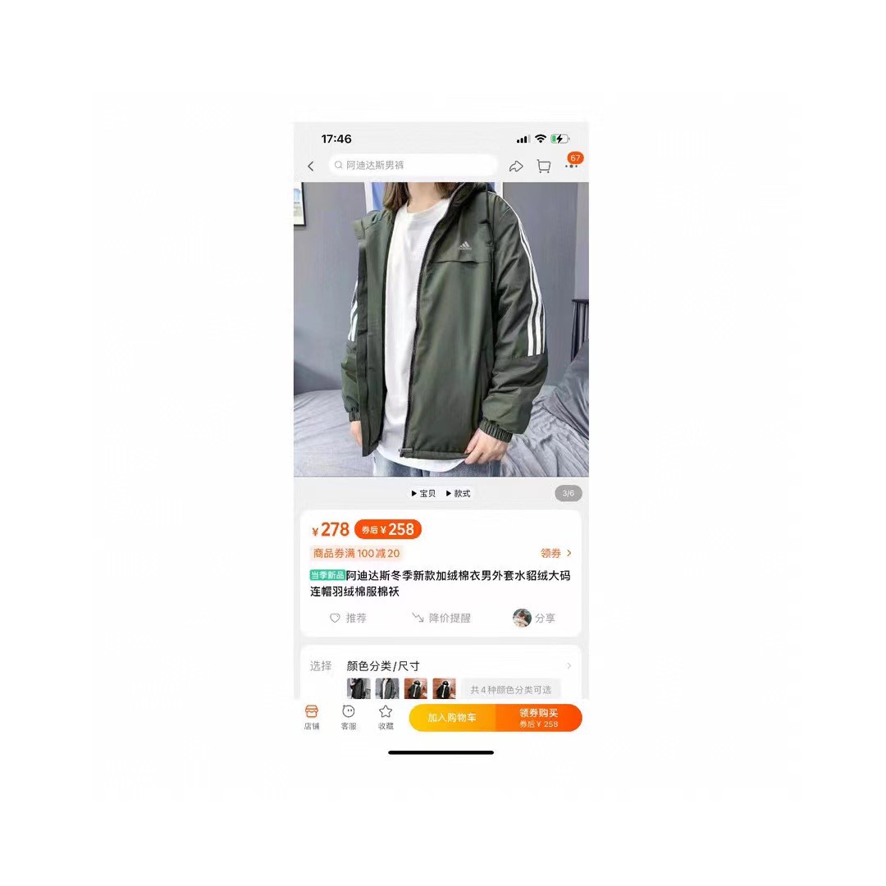
Task: Expand the 颜色分类/尺寸 selection chevron
Action: pyautogui.click(x=569, y=666)
